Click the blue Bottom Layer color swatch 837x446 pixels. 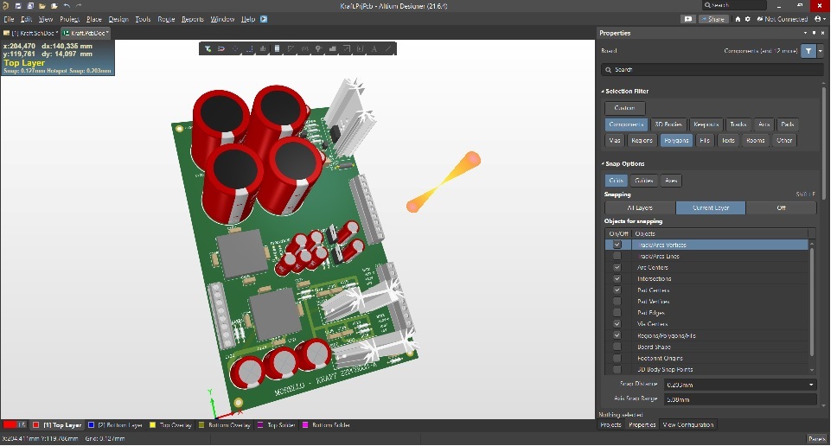click(x=92, y=426)
